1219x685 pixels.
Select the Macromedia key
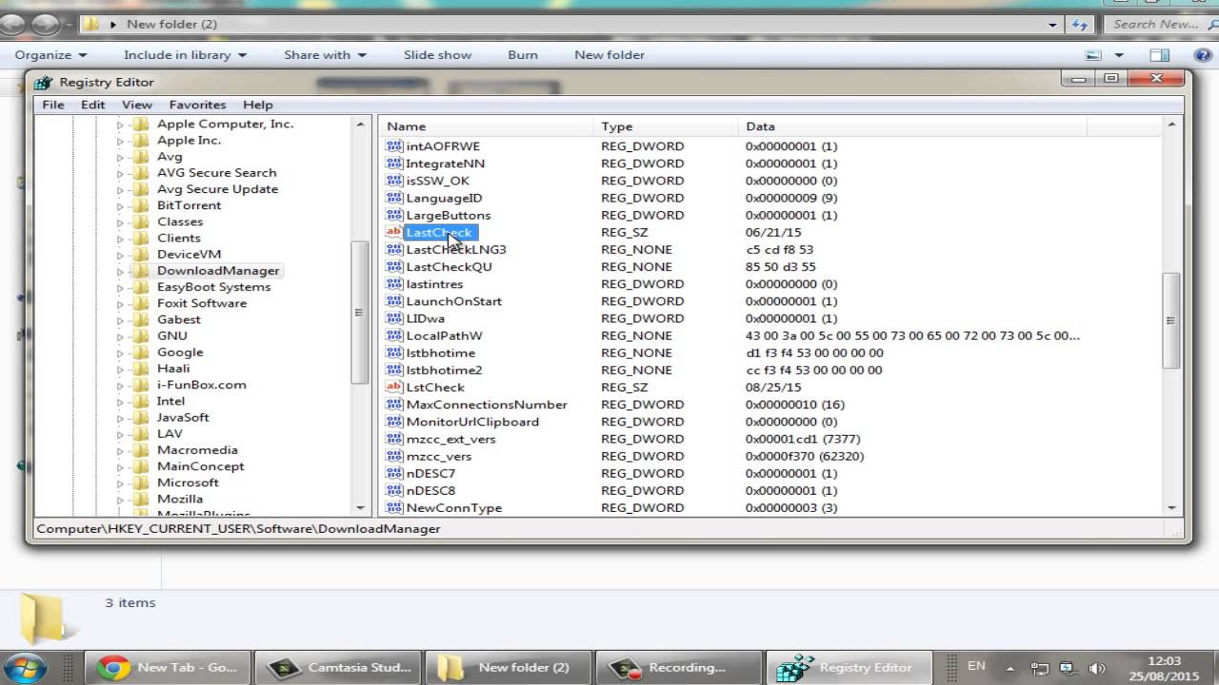click(x=197, y=450)
